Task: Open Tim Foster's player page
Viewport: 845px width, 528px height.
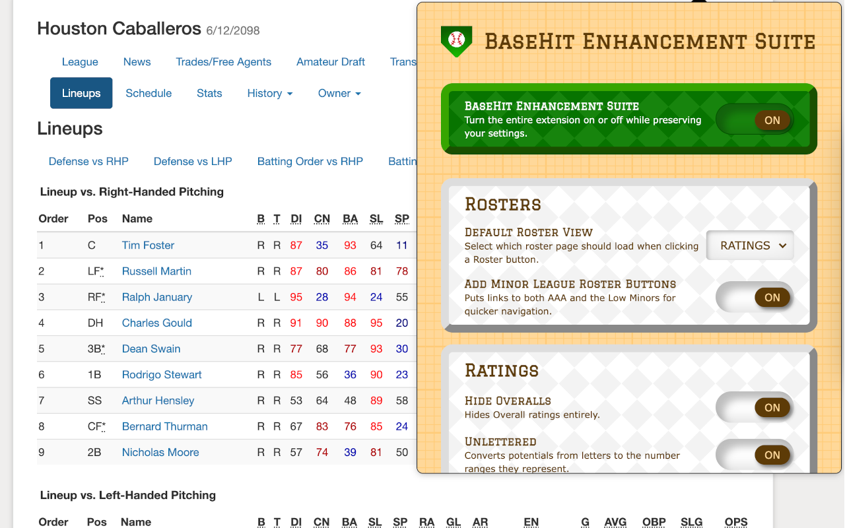Action: (x=148, y=245)
